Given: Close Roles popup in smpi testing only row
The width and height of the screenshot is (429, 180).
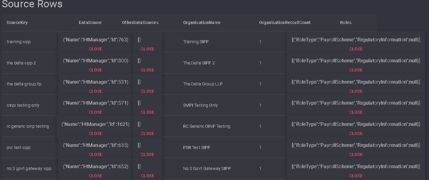Looking at the screenshot, I should [356, 112].
